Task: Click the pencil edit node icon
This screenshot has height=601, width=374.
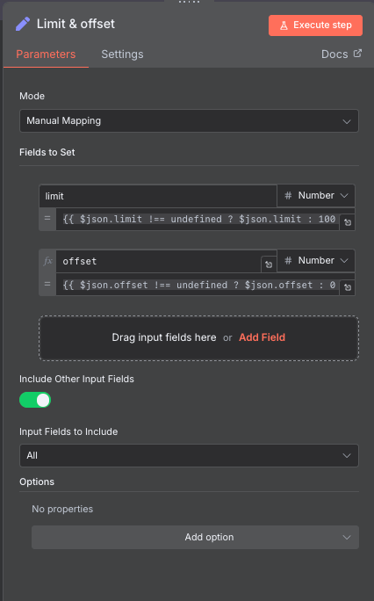Action: pyautogui.click(x=23, y=24)
